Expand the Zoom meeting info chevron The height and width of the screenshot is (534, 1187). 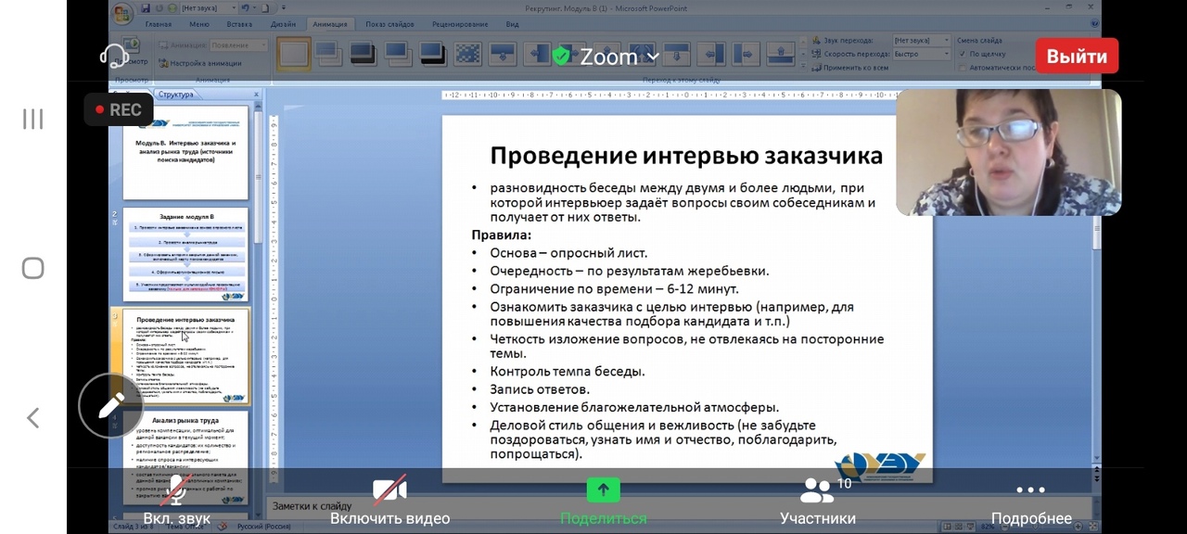653,57
